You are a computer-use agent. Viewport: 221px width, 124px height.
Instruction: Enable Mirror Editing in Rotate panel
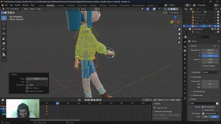(27, 88)
